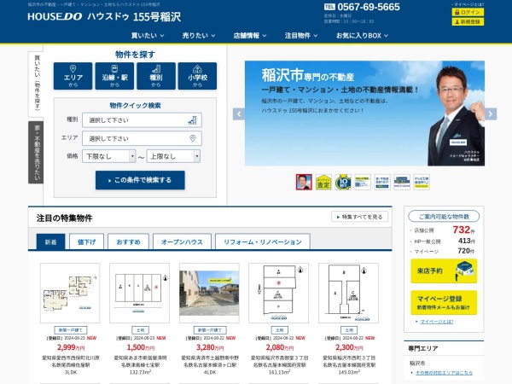Image resolution: width=512 pixels, height=384 pixels.
Task: Select the fourth banner thumbnail with table image
Action: (363, 182)
